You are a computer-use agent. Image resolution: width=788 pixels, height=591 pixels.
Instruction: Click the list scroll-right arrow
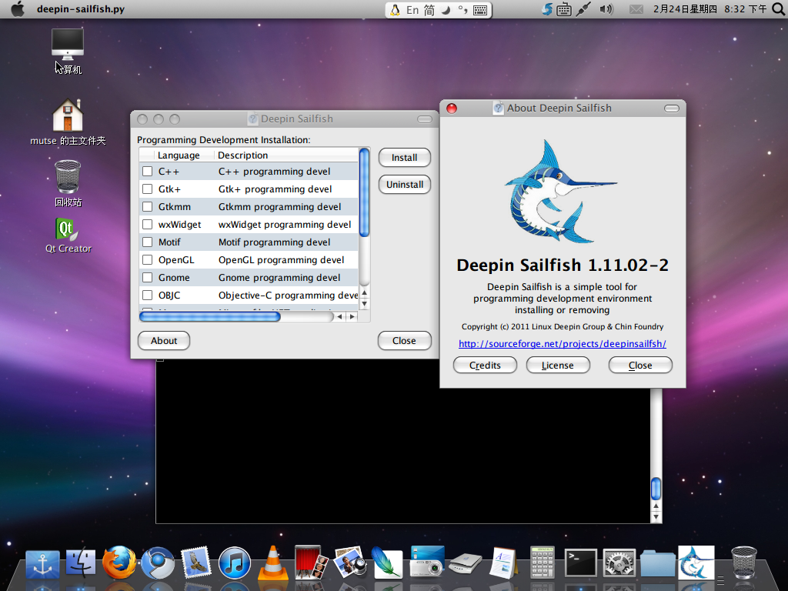pyautogui.click(x=352, y=316)
